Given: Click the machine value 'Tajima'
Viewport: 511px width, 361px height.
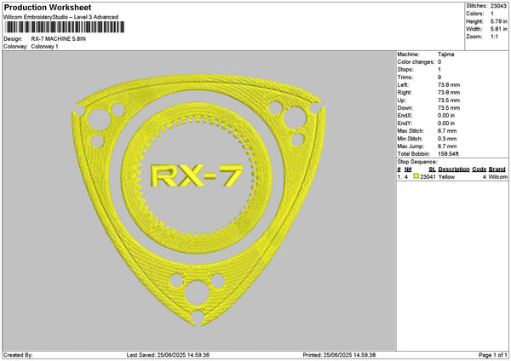Looking at the screenshot, I should (445, 54).
